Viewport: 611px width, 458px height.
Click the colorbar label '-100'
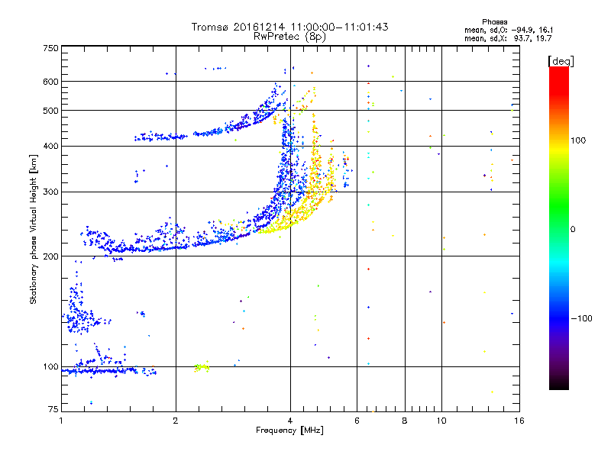click(x=581, y=318)
